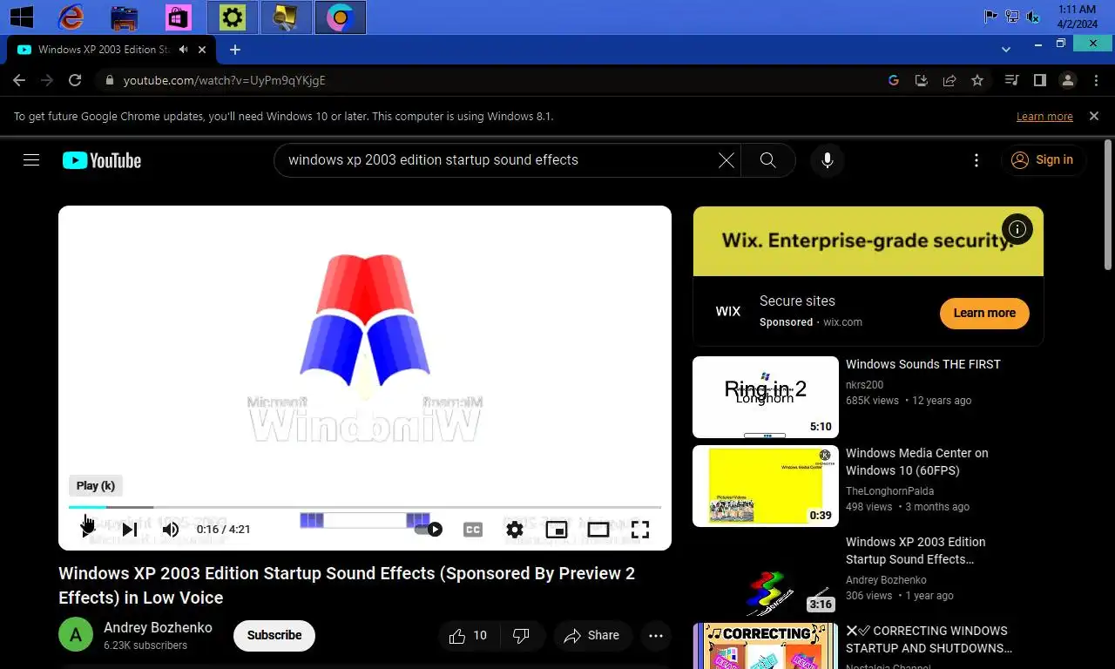Enter full screen video

point(640,529)
